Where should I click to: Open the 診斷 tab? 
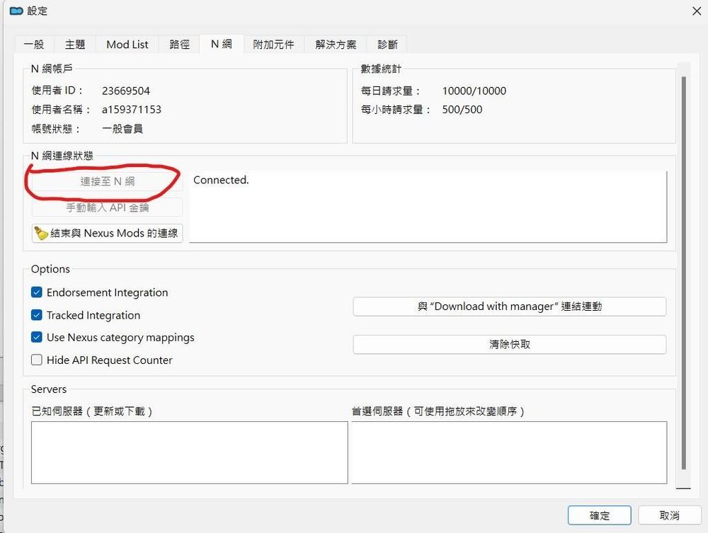387,44
